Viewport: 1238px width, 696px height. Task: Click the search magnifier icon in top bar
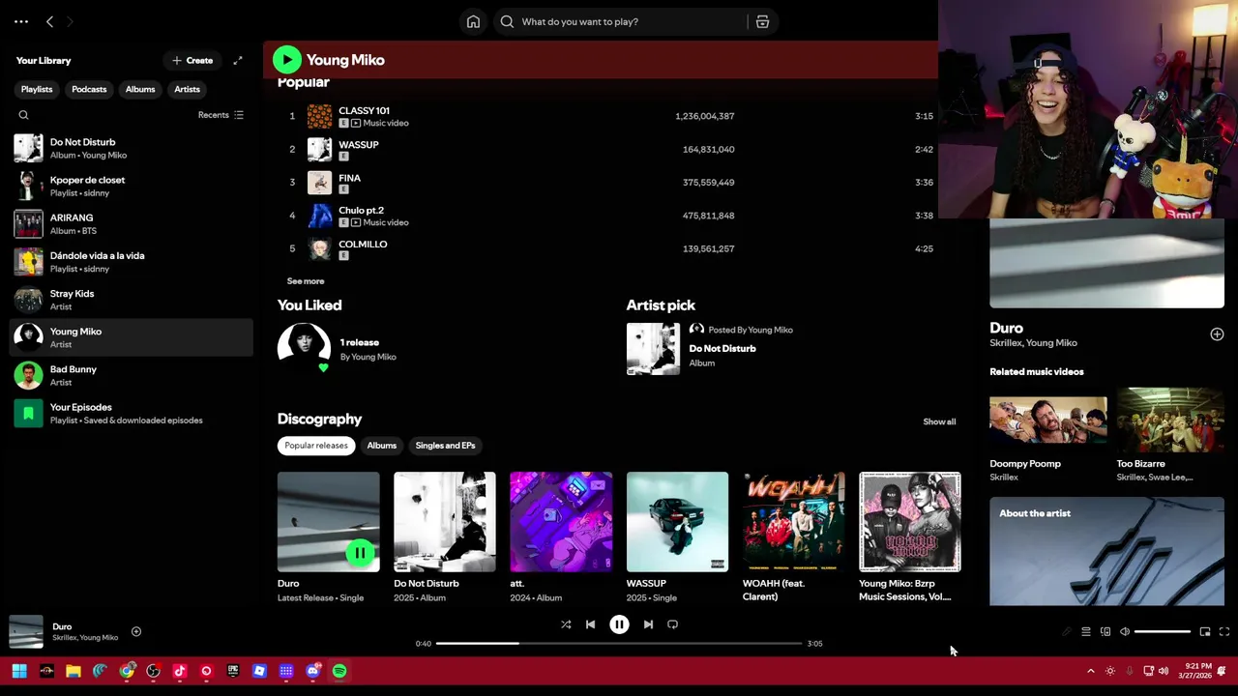point(507,21)
